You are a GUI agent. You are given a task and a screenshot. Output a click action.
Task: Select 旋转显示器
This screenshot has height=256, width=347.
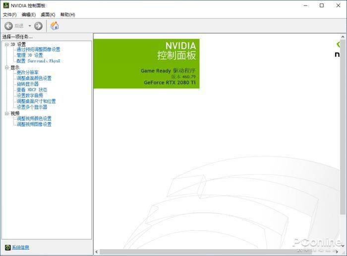click(28, 84)
